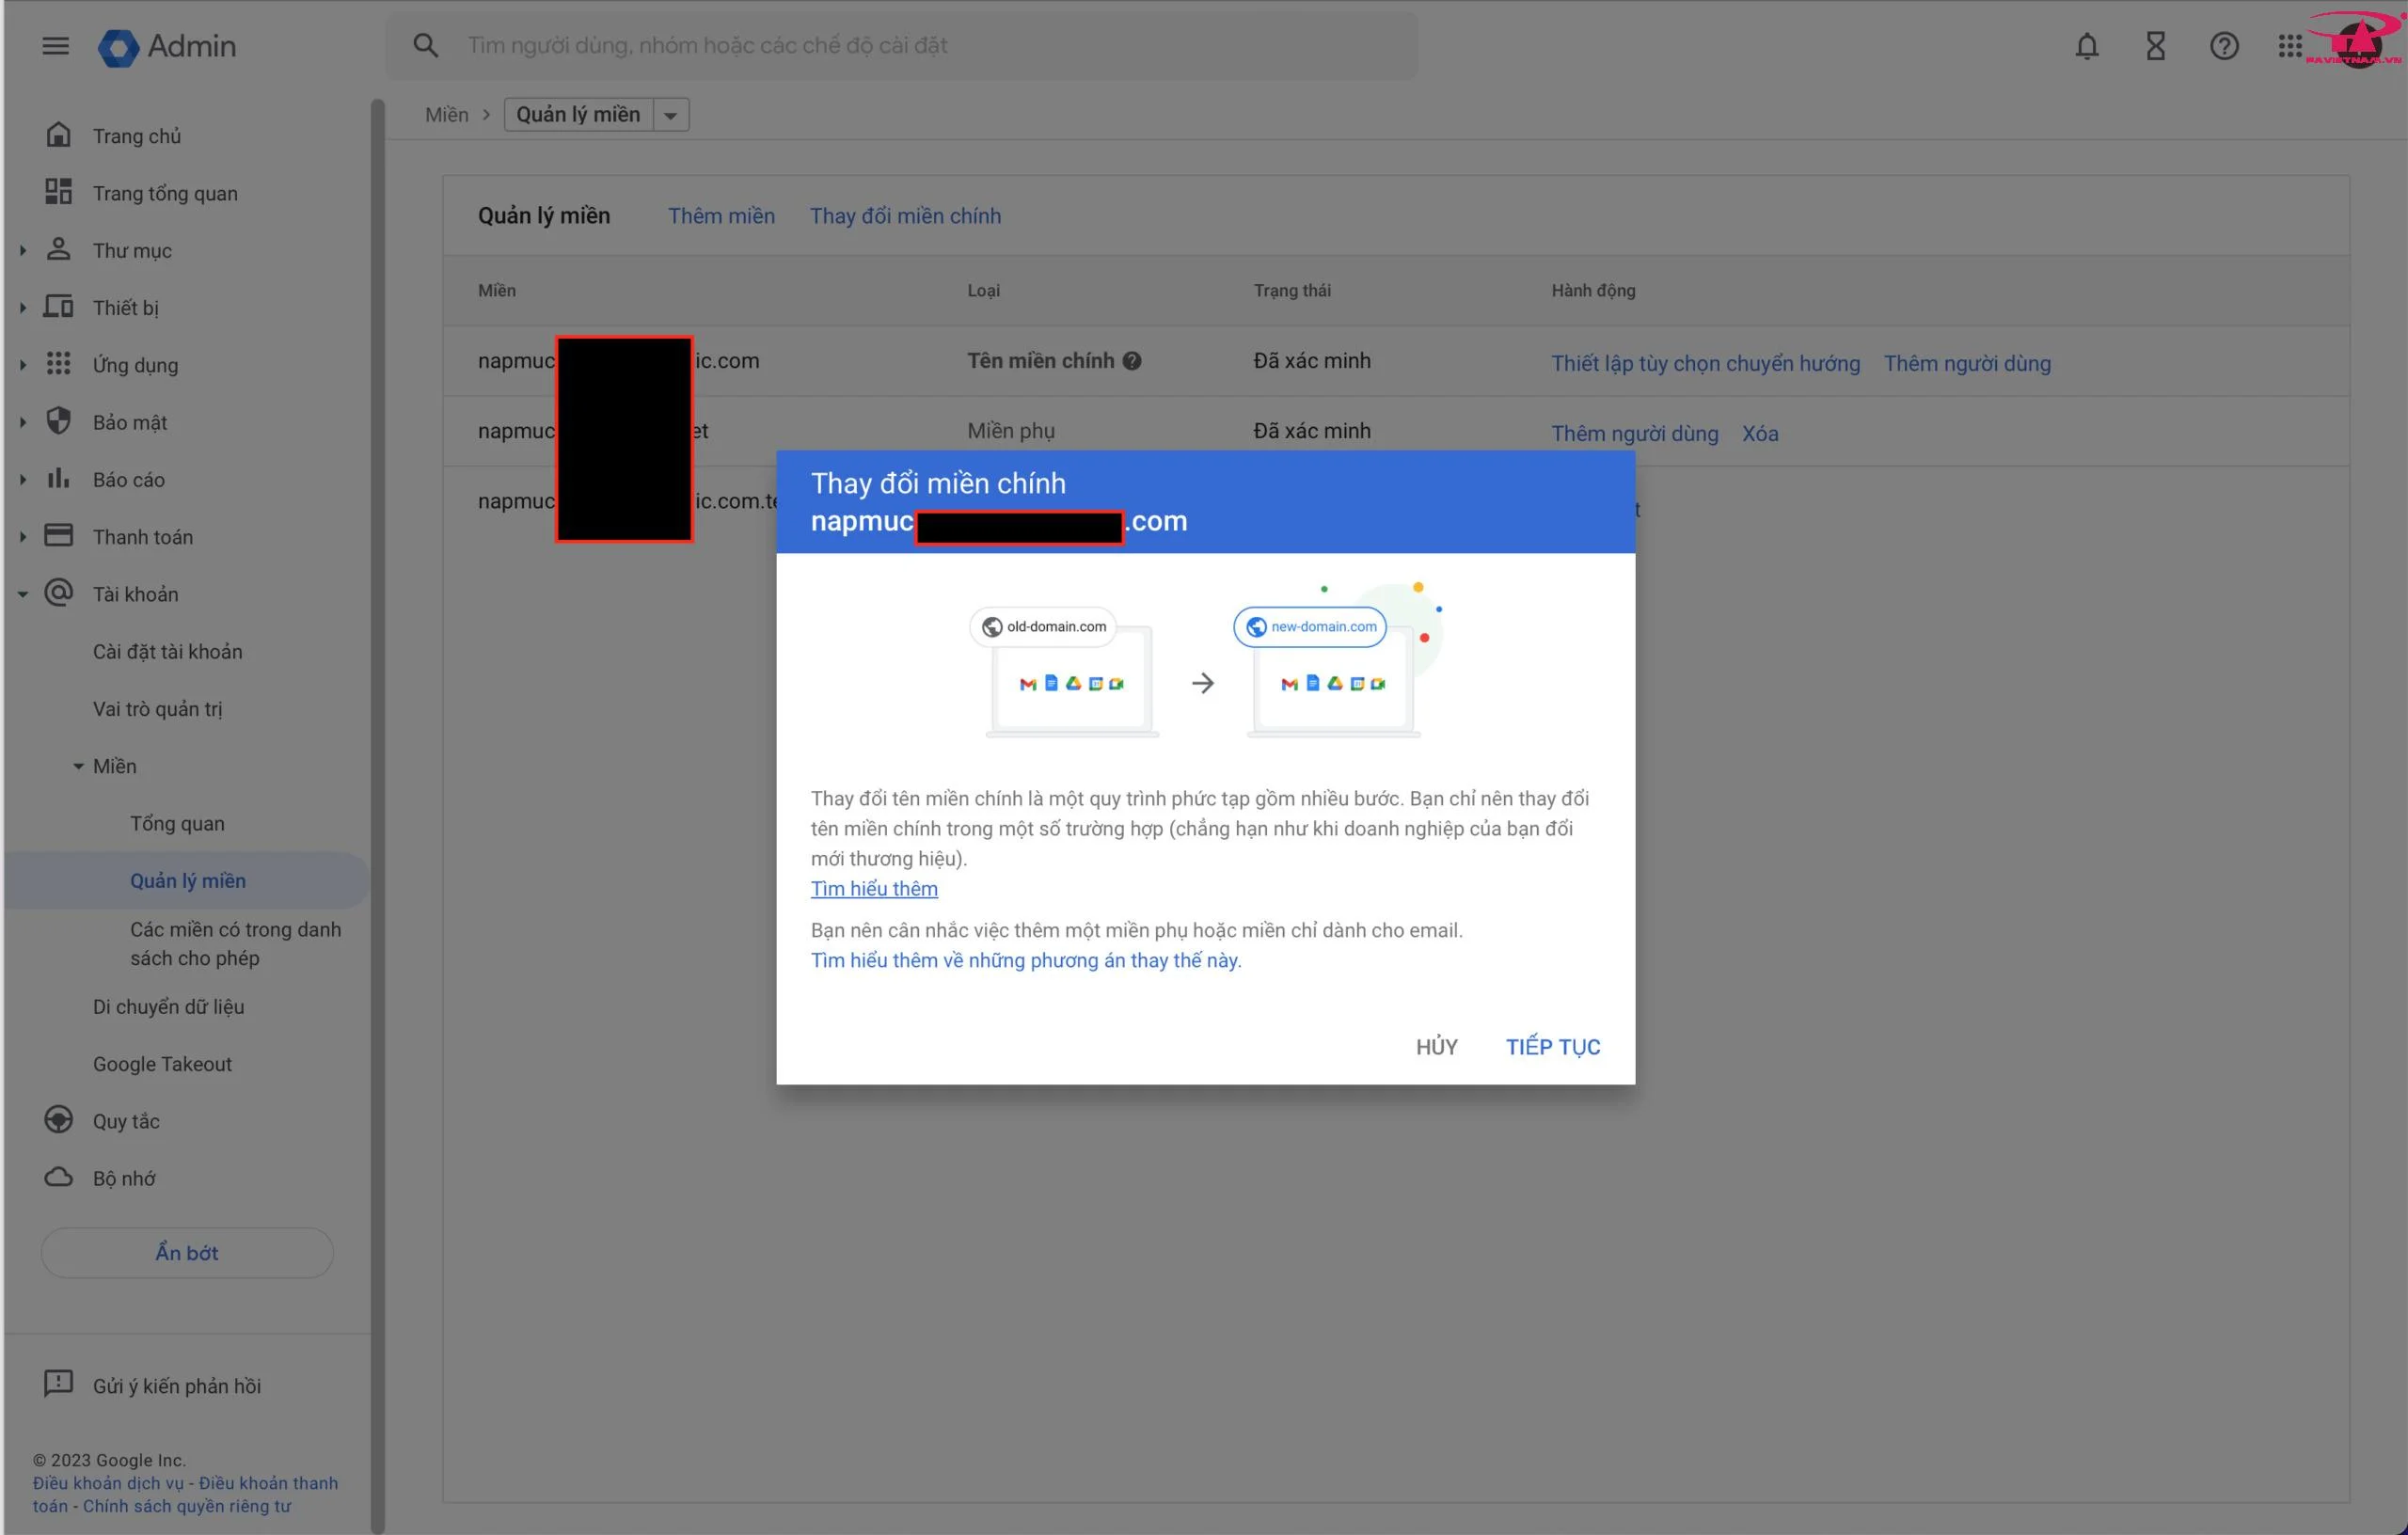The height and width of the screenshot is (1535, 2408).
Task: Click the Ứng dụng apps icon
Action: (x=59, y=364)
